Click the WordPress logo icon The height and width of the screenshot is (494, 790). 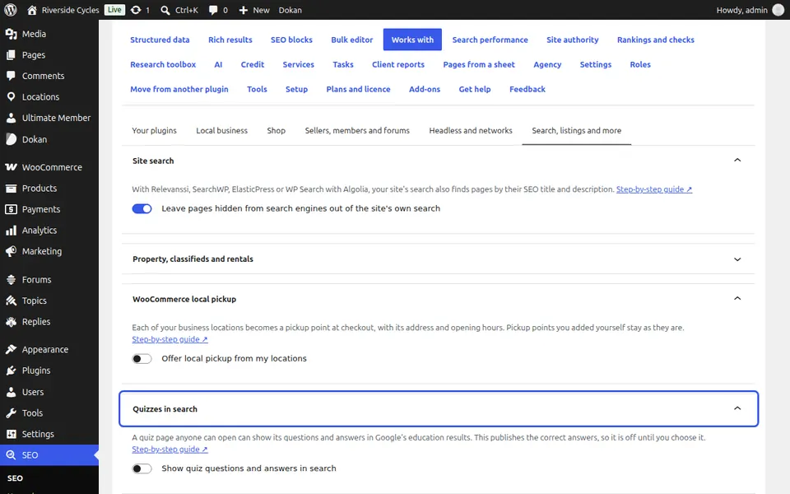pos(10,10)
